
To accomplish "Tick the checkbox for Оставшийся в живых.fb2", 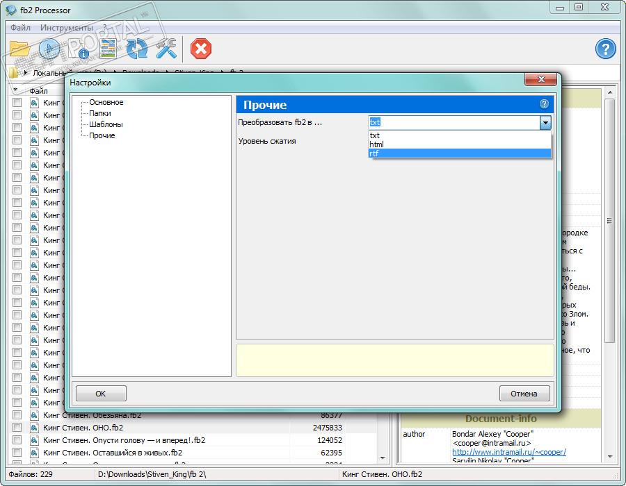I will click(17, 453).
